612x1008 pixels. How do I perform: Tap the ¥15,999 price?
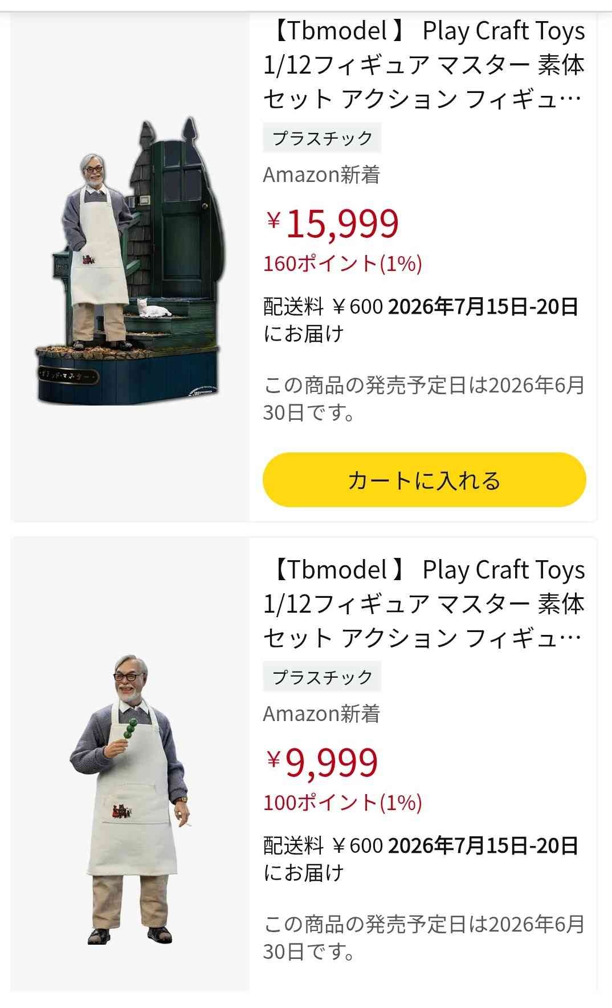point(332,223)
